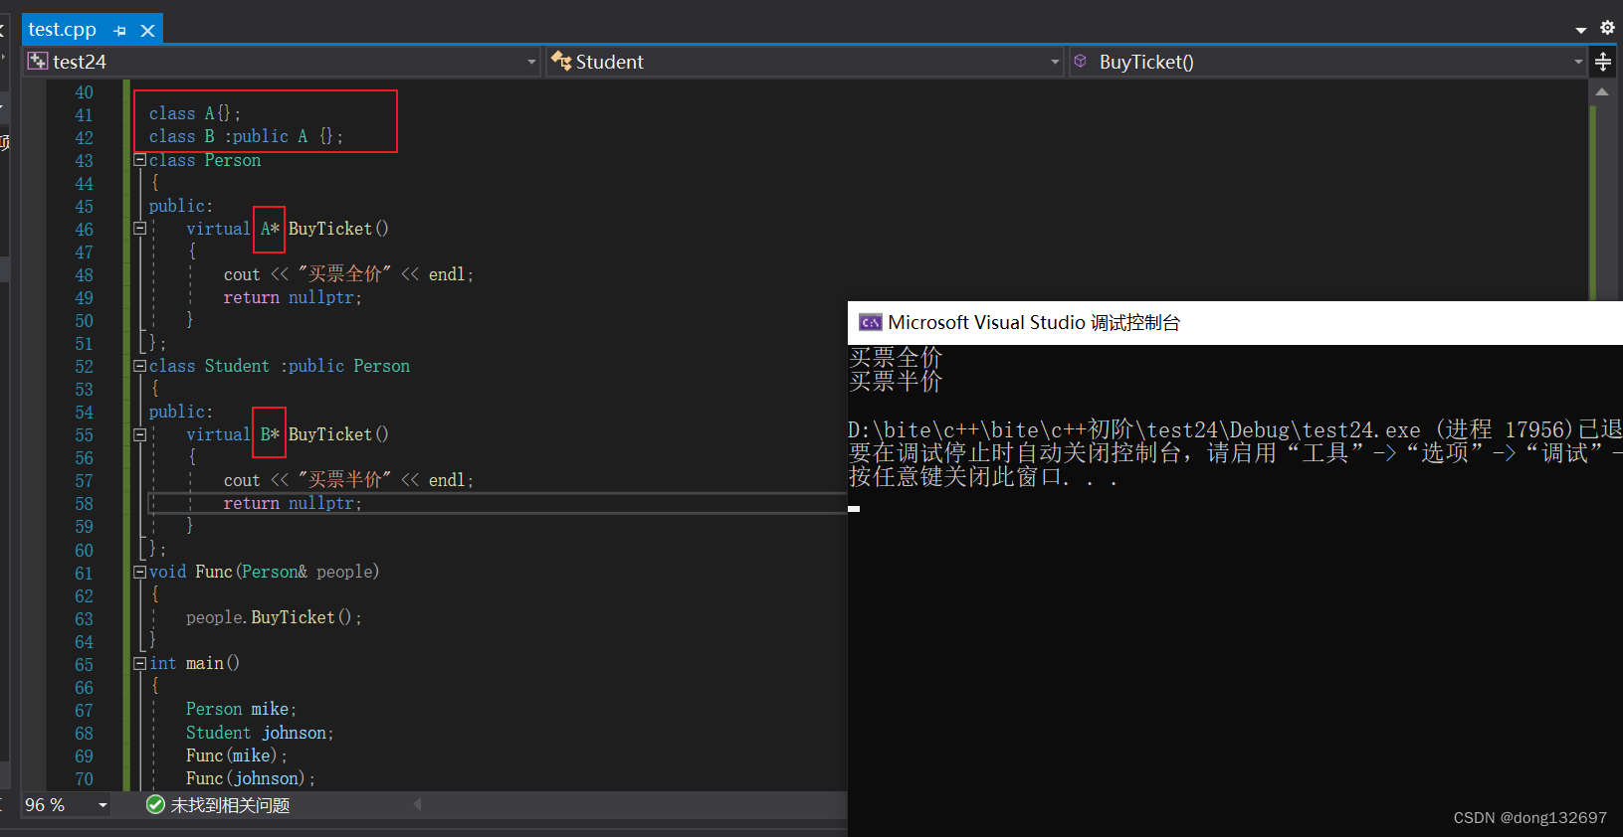
Task: Click the "Func(mike);" call
Action: click(237, 755)
